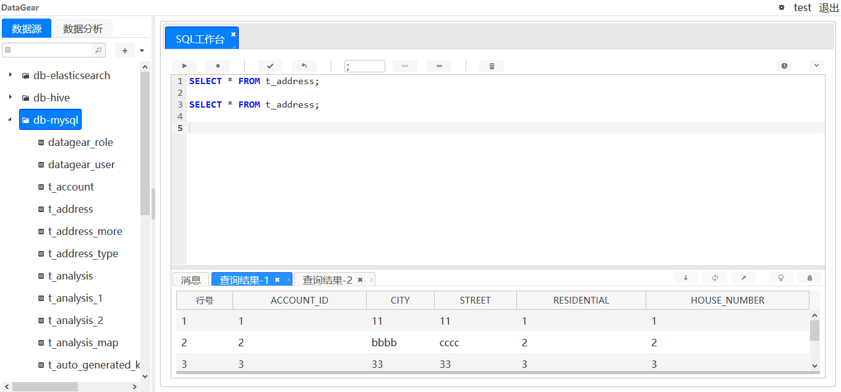This screenshot has width=841, height=392.
Task: Click the down-arrow icon in the result toolbar
Action: (686, 278)
